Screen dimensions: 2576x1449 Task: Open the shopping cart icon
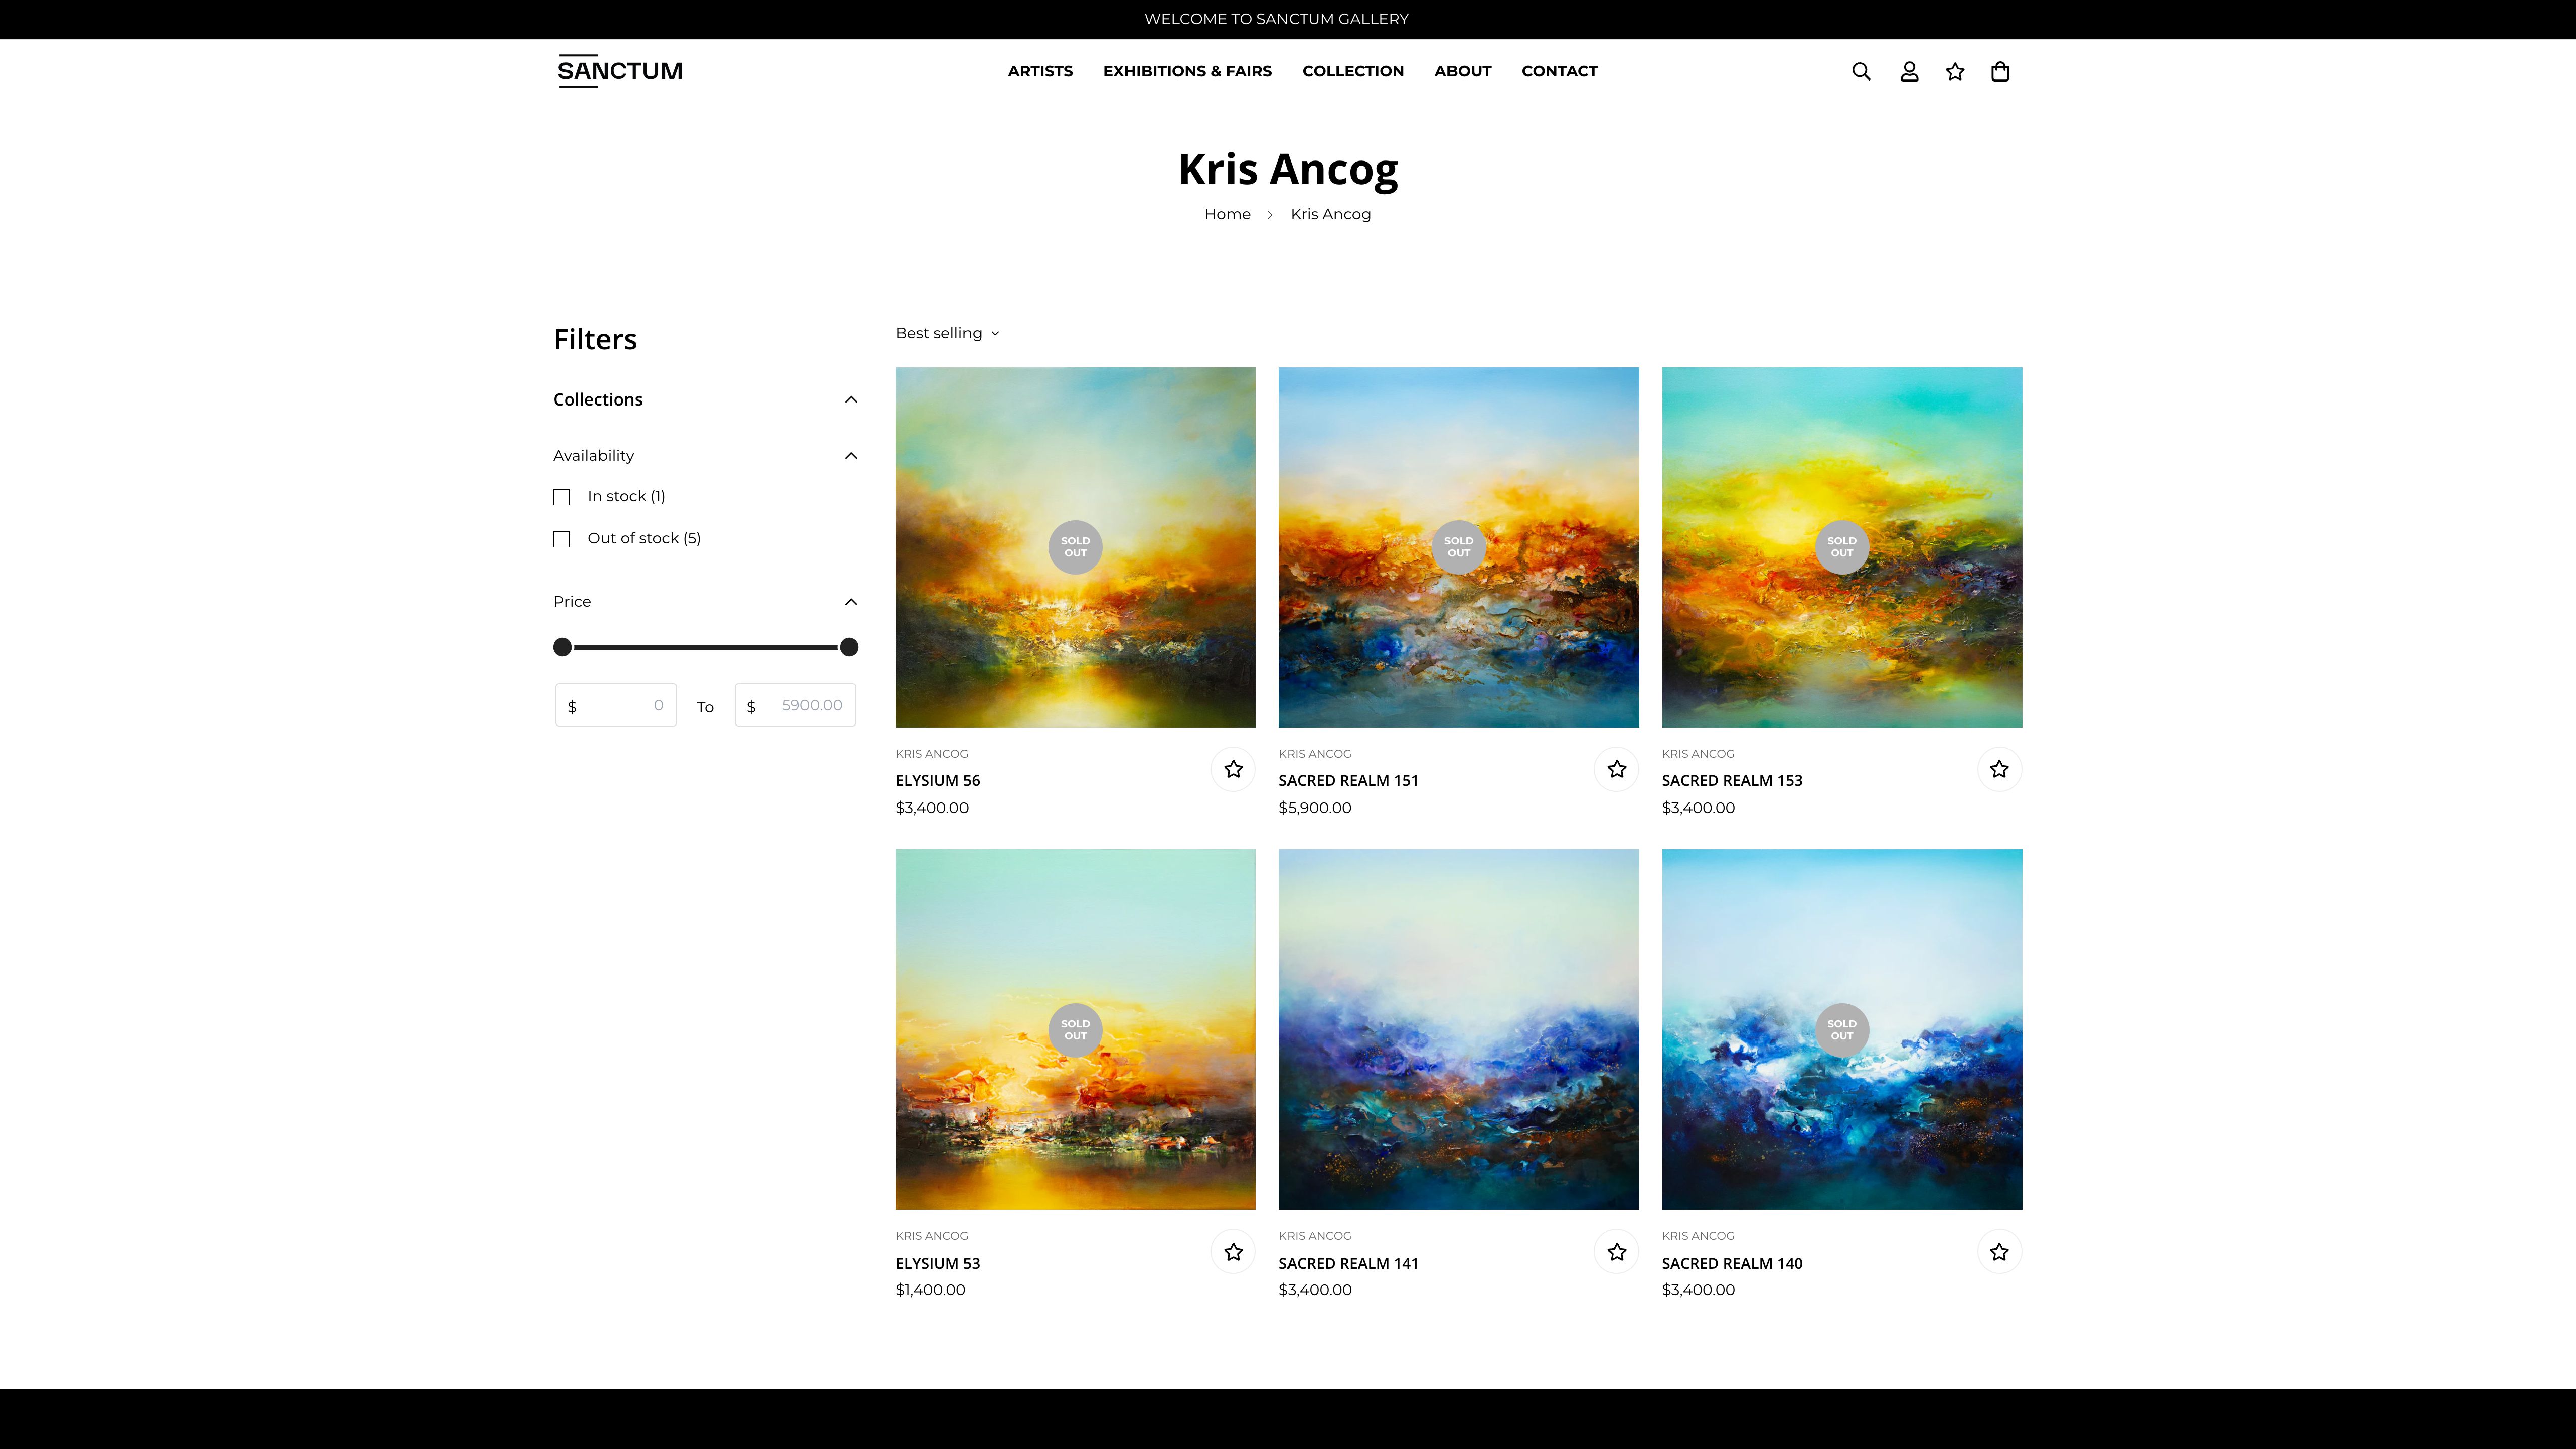tap(2000, 71)
